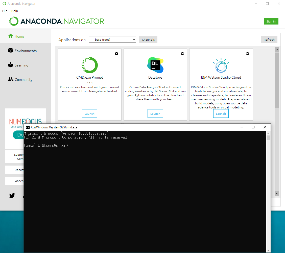
Task: Open the Channels button
Action: (x=148, y=39)
